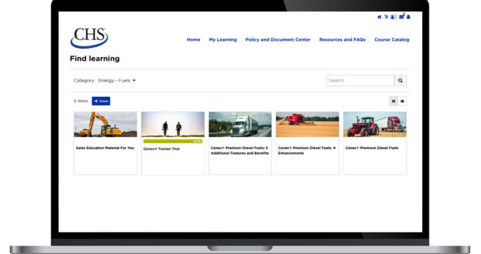
Task: Go to the Home menu item
Action: coord(193,39)
